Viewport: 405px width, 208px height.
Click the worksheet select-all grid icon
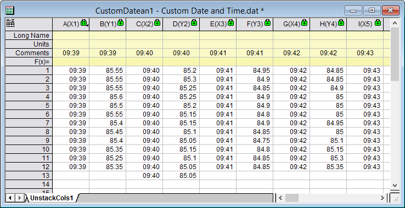click(10, 23)
